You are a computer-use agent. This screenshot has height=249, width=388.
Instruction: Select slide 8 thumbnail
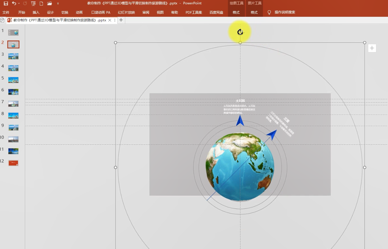13,116
